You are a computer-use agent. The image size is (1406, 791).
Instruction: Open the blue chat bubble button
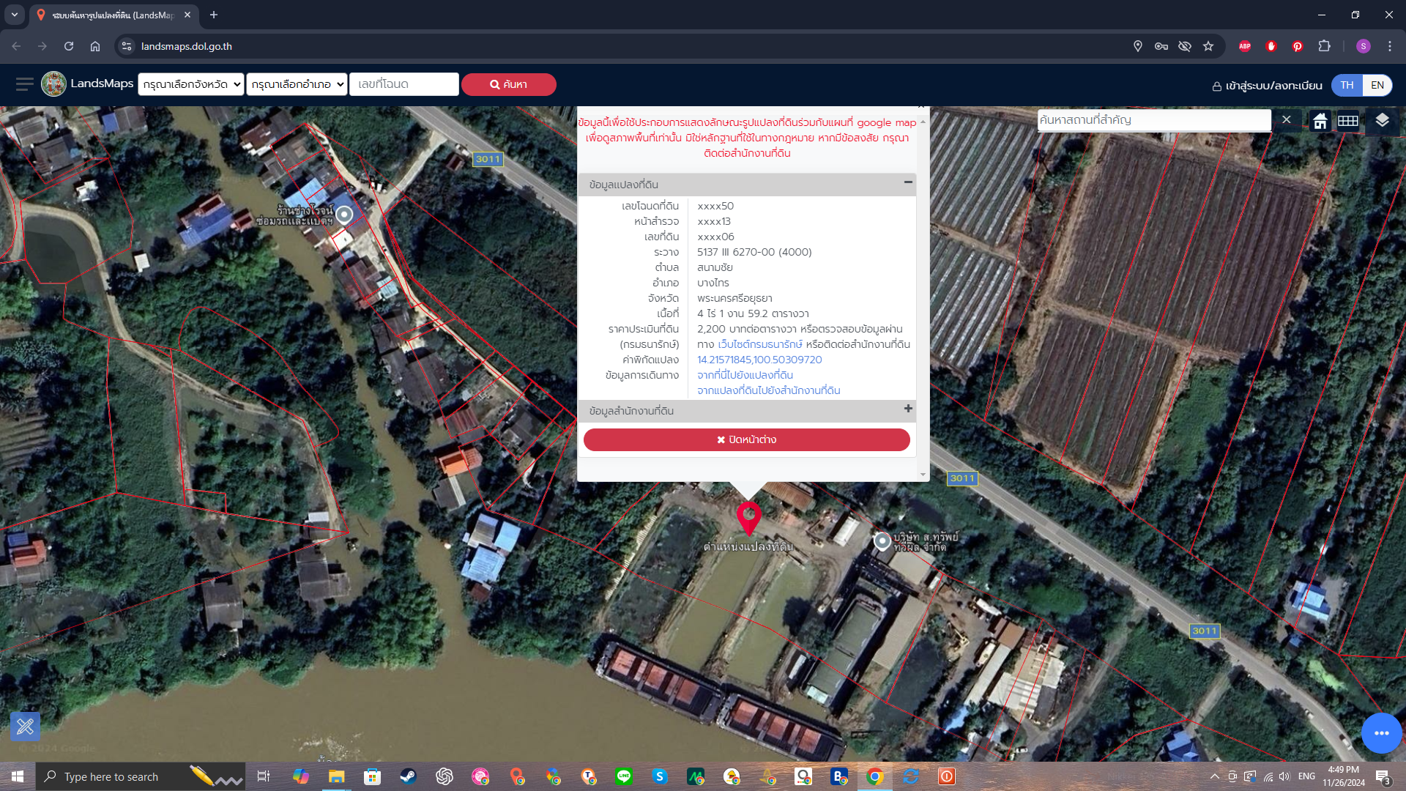coord(1381,732)
